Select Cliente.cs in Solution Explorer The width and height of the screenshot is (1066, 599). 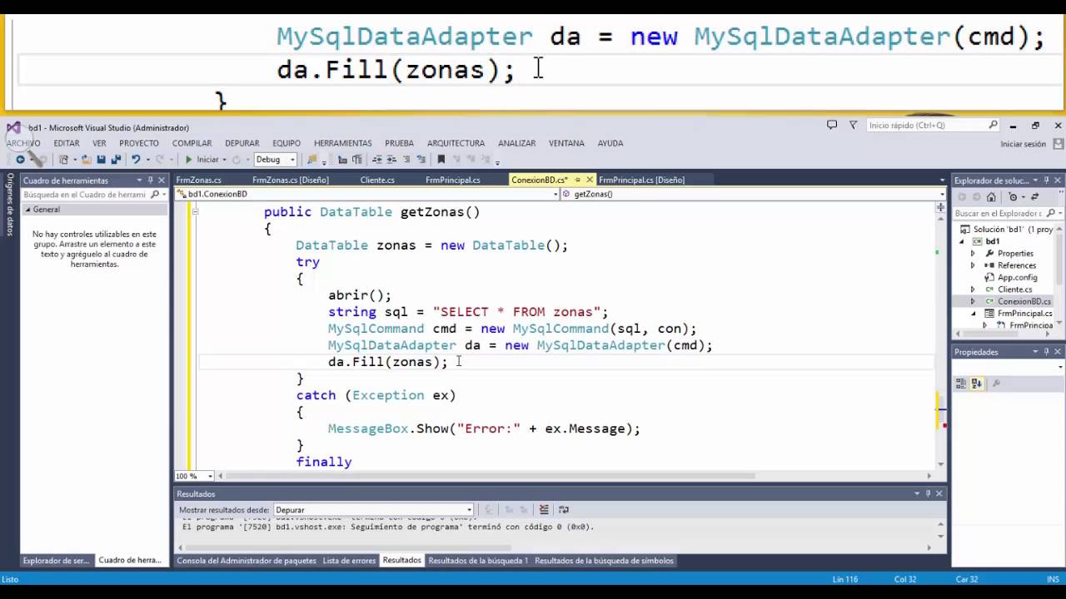click(1014, 290)
